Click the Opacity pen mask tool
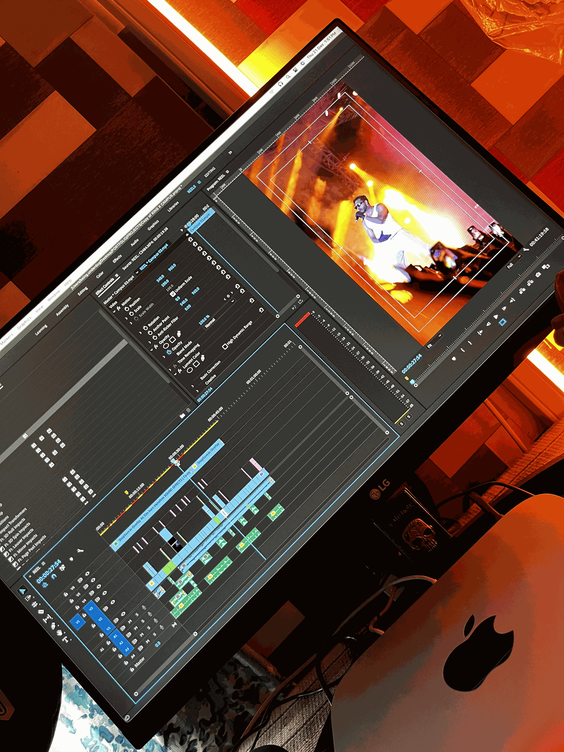564x752 pixels. tap(179, 334)
